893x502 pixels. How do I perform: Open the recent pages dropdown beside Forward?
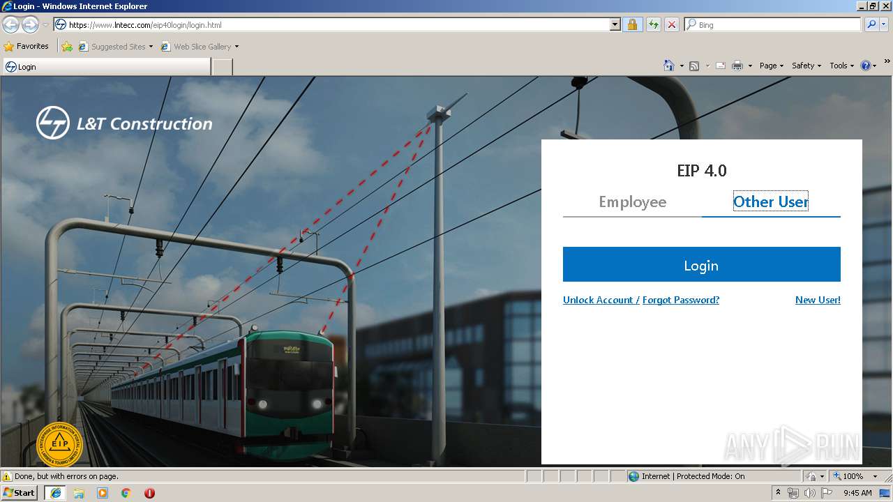[45, 25]
